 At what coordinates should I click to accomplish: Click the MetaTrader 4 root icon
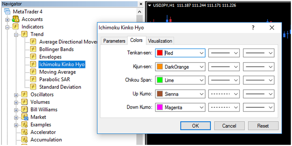(7, 11)
